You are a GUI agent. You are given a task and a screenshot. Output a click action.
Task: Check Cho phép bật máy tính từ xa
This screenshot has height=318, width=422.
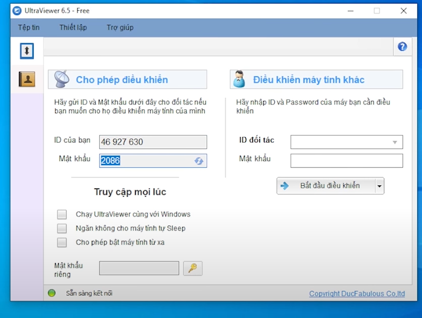(62, 243)
